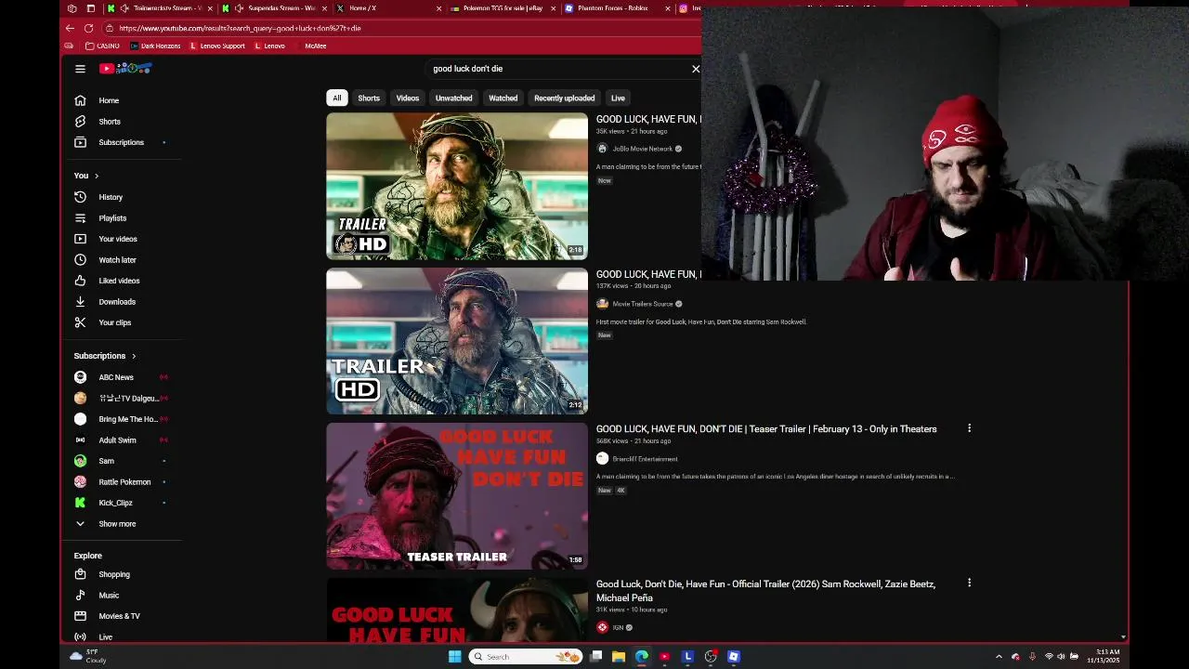Viewport: 1189px width, 669px height.
Task: Reload the page with the refresh icon
Action: (x=88, y=28)
